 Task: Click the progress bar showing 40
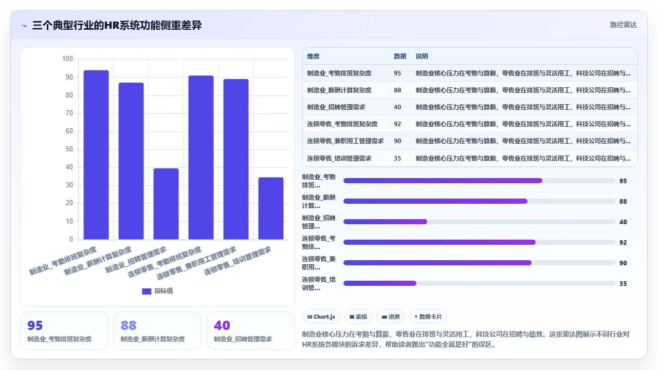click(x=479, y=222)
